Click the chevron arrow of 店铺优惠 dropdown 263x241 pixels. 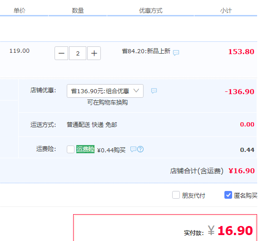[x=136, y=90]
